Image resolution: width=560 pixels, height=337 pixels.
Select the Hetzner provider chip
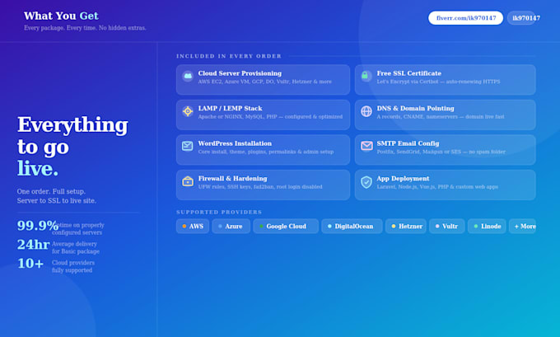406,227
